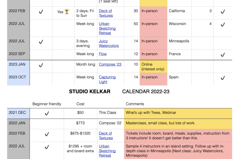
Task: Click the checkmark in the Spain row
Action: 223,78
